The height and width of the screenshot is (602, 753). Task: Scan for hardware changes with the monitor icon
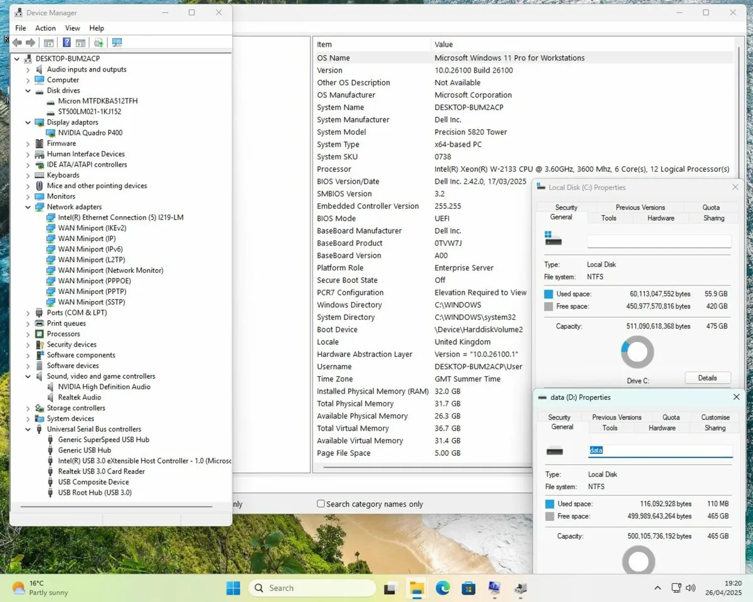click(117, 43)
